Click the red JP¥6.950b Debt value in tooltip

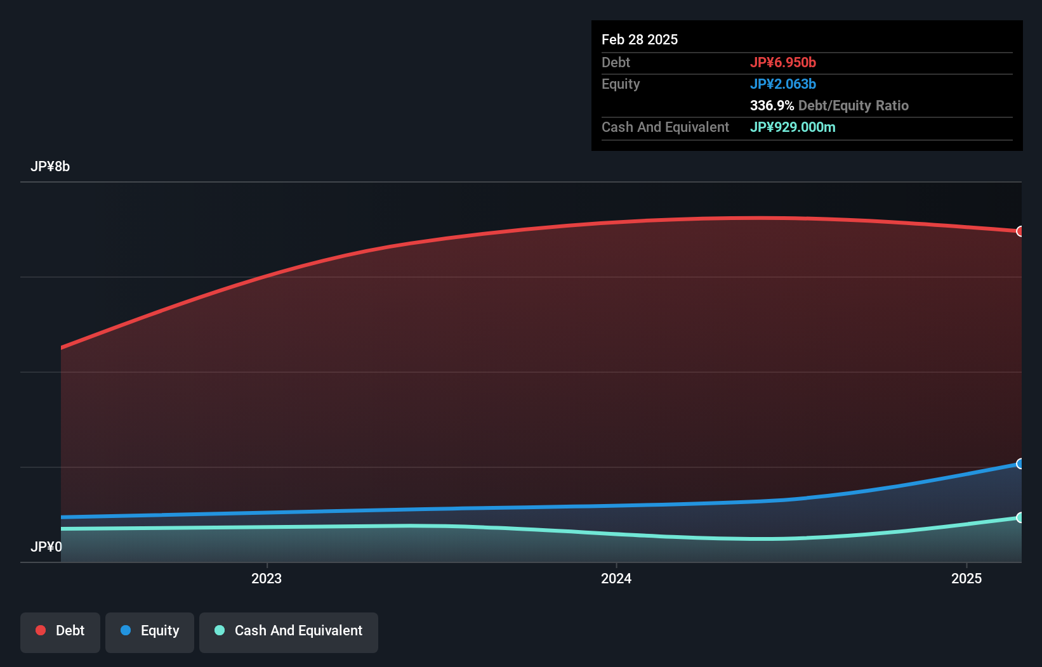784,62
